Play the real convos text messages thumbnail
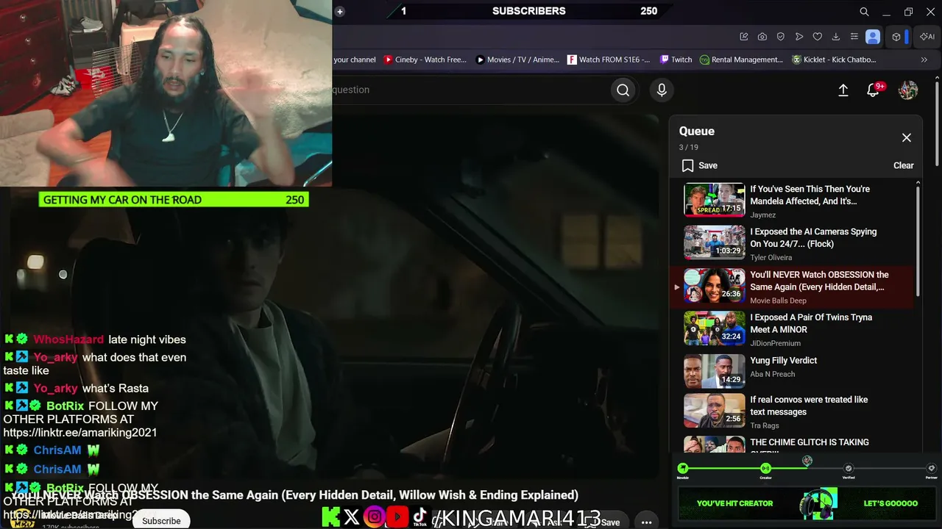This screenshot has height=529, width=942. click(715, 411)
